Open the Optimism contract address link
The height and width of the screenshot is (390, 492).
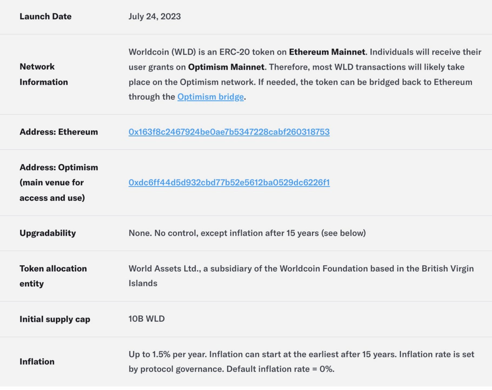click(x=229, y=183)
